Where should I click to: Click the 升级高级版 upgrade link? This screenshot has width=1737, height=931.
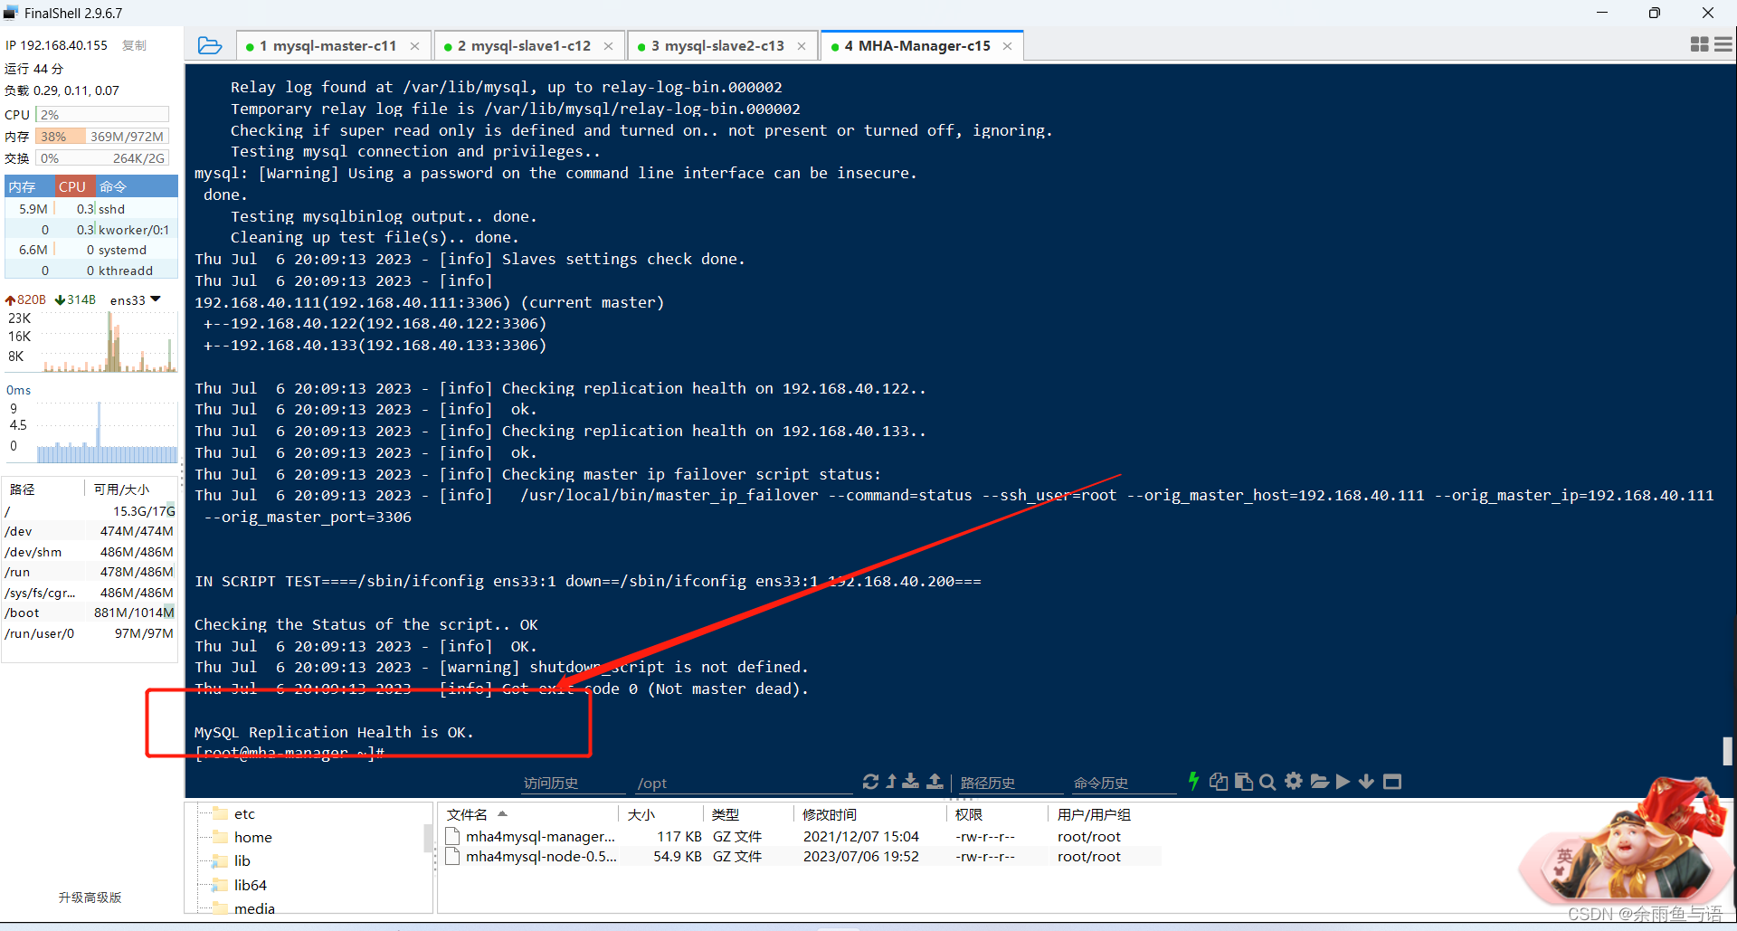(88, 898)
